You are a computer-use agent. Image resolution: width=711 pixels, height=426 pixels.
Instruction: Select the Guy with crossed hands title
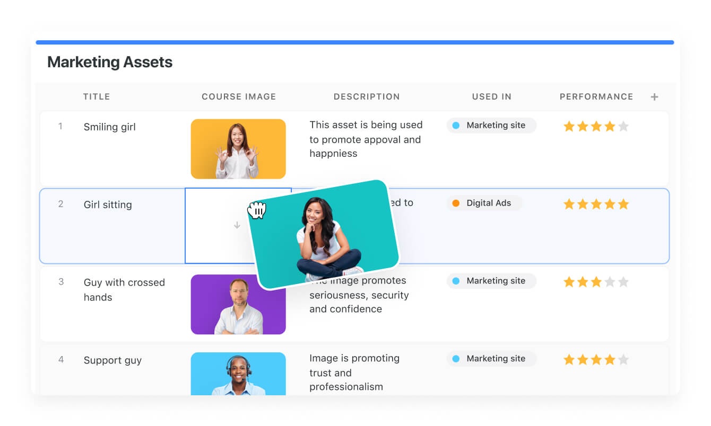[x=124, y=290]
